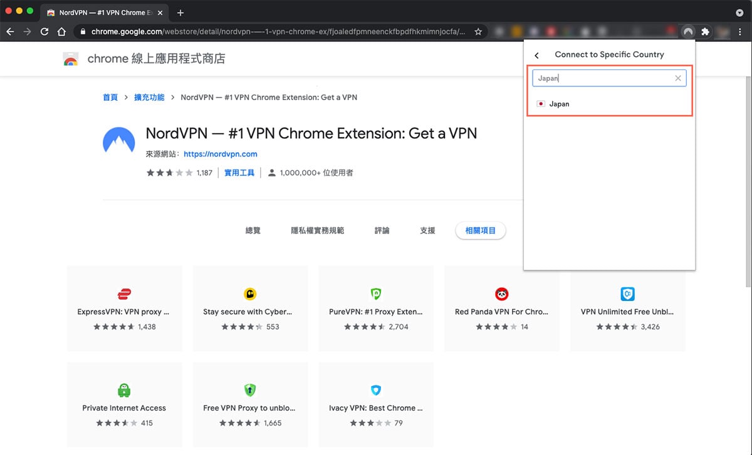Switch to the 相關項目 tab

pyautogui.click(x=481, y=230)
